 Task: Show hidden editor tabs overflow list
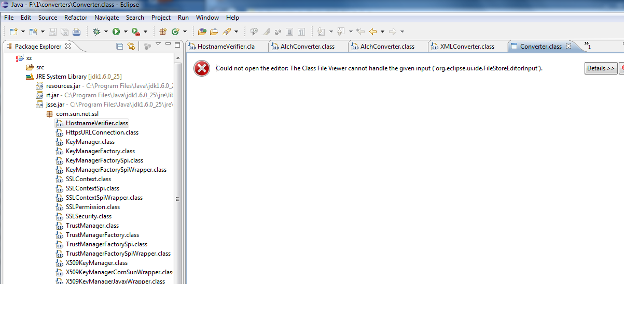587,46
